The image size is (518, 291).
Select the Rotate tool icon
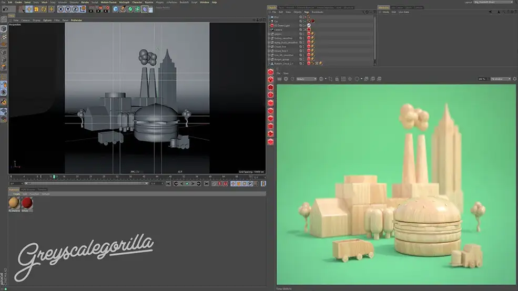(44, 9)
